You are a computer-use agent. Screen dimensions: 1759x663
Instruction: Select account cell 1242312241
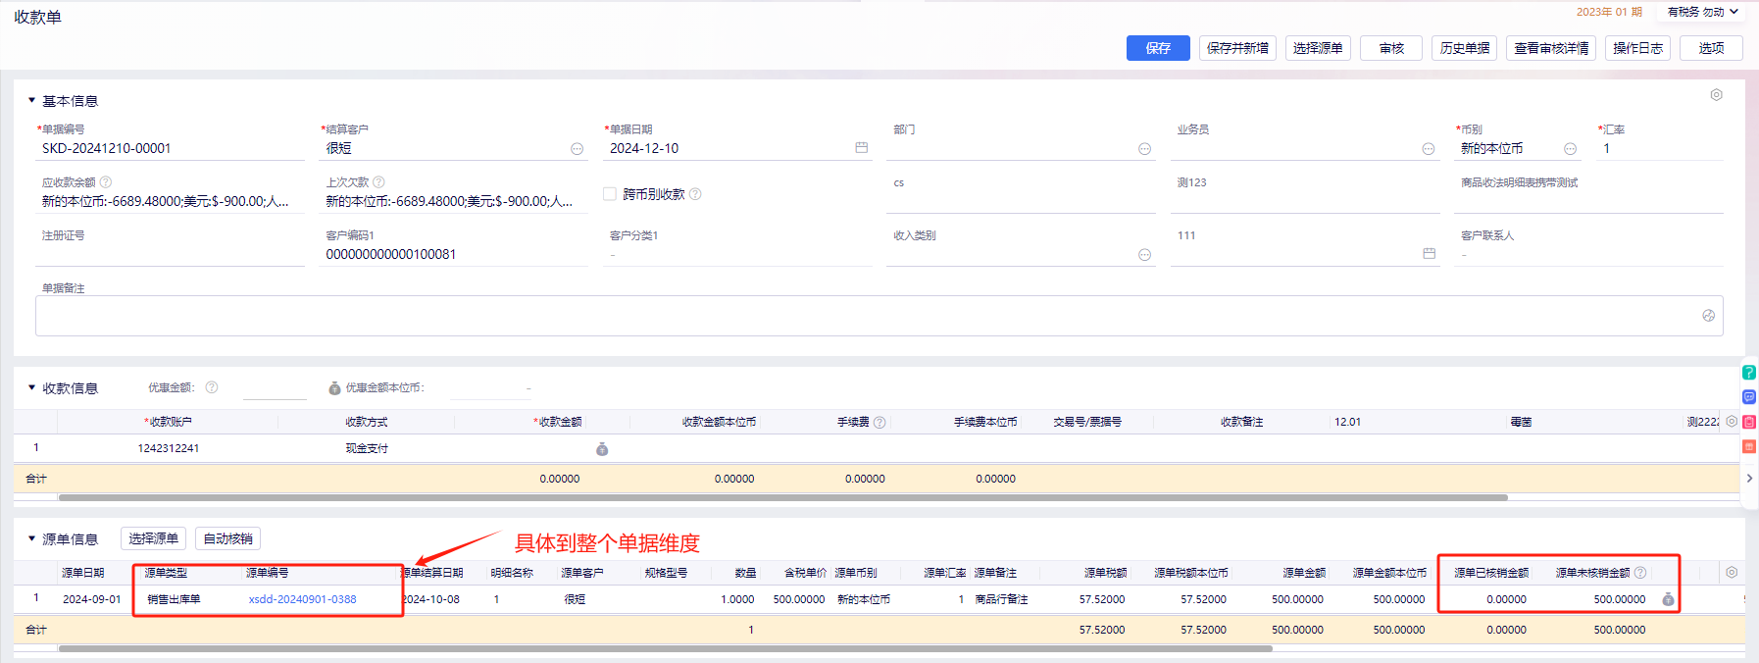tap(169, 448)
